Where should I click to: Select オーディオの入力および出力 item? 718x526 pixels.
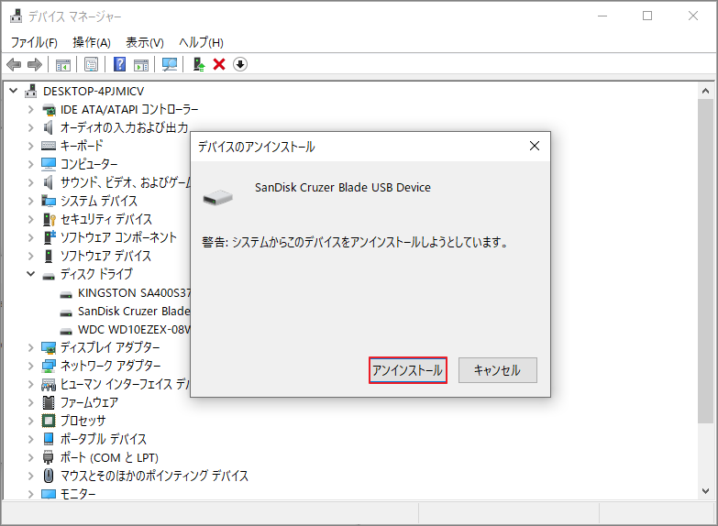tap(124, 127)
